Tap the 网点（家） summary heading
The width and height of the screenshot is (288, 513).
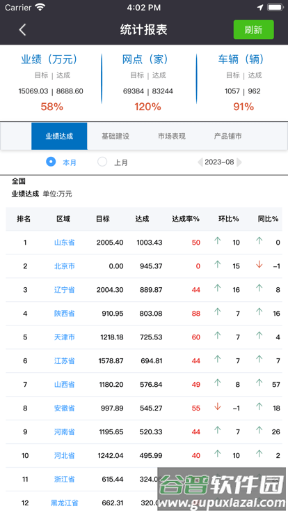pyautogui.click(x=145, y=59)
